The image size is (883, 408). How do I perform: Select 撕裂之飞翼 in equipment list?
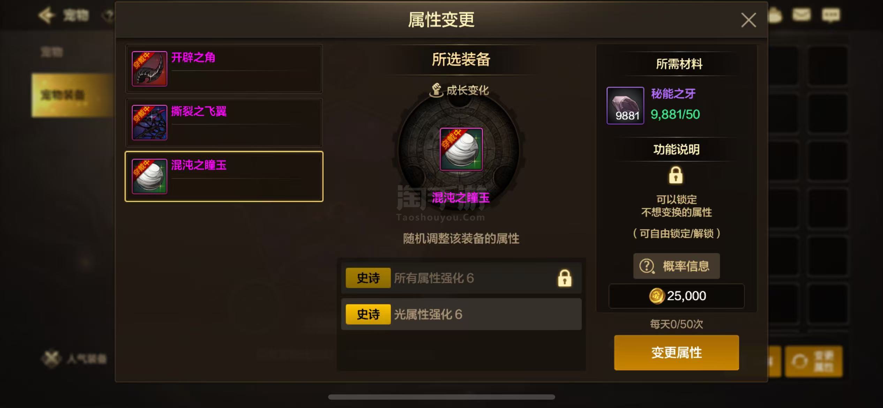pos(224,122)
